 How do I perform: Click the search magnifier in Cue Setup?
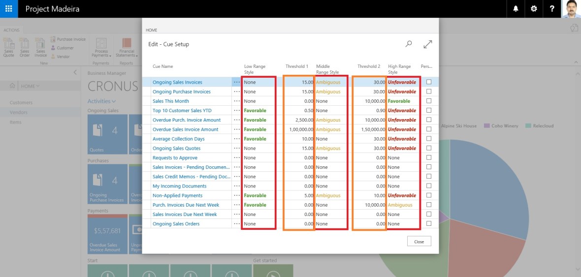click(409, 44)
